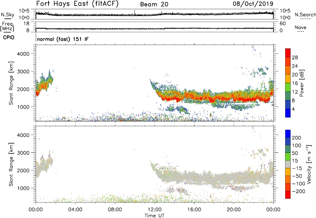Click power panel 'Slant Range [km]' label

pyautogui.click(x=11, y=83)
